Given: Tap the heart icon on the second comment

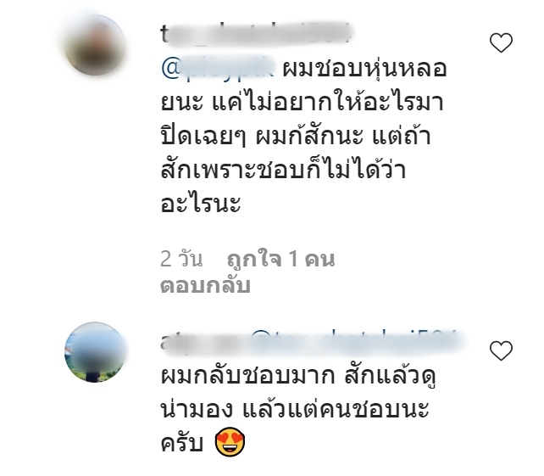Looking at the screenshot, I should point(501,350).
